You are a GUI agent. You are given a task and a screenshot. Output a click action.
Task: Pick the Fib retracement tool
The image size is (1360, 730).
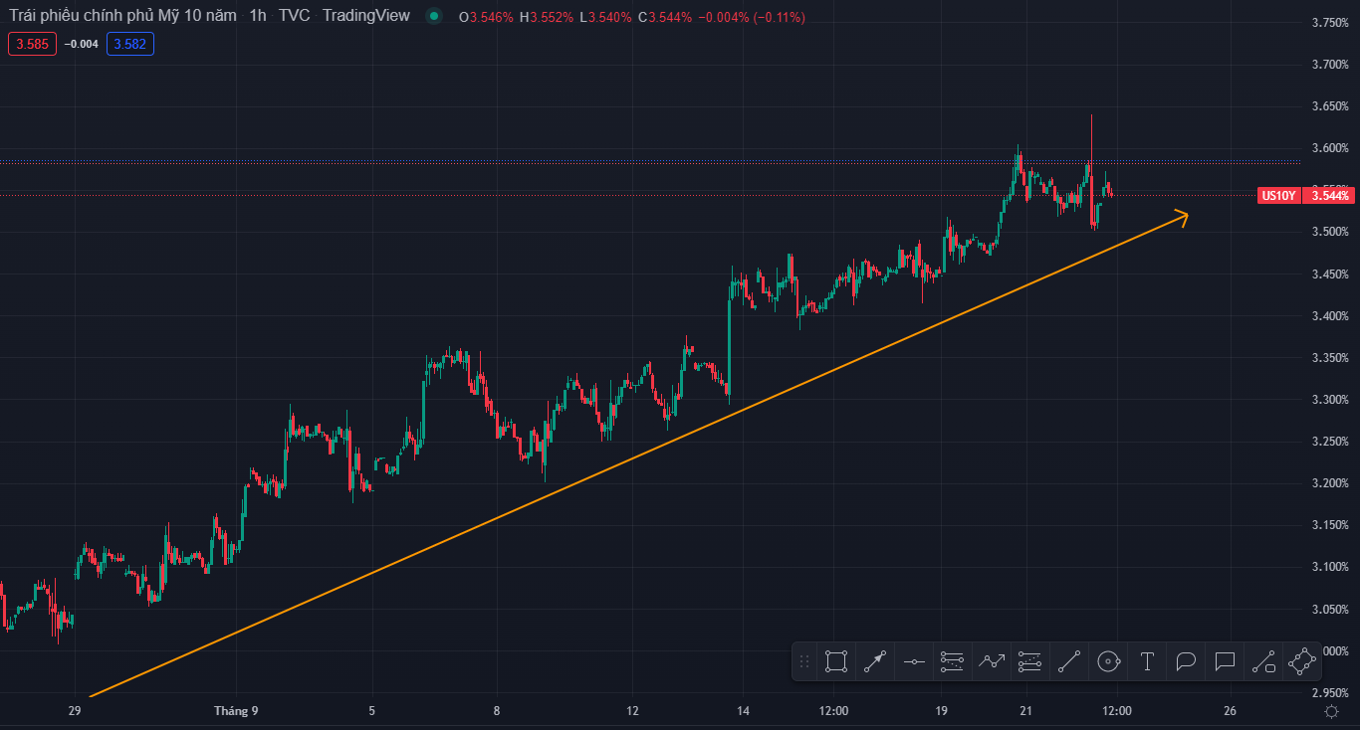(953, 661)
